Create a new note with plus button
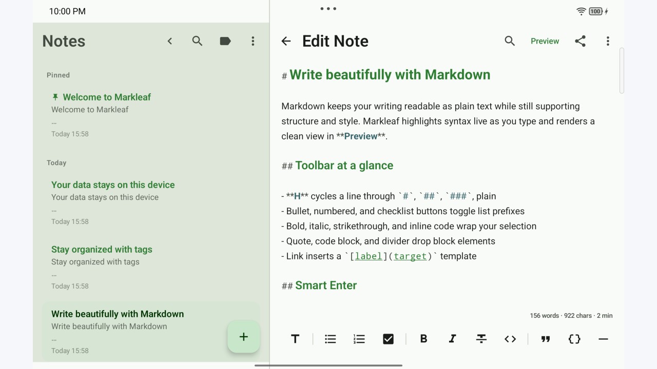The height and width of the screenshot is (369, 657). 244,337
